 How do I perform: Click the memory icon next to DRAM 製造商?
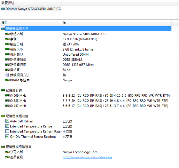pos(7,80)
